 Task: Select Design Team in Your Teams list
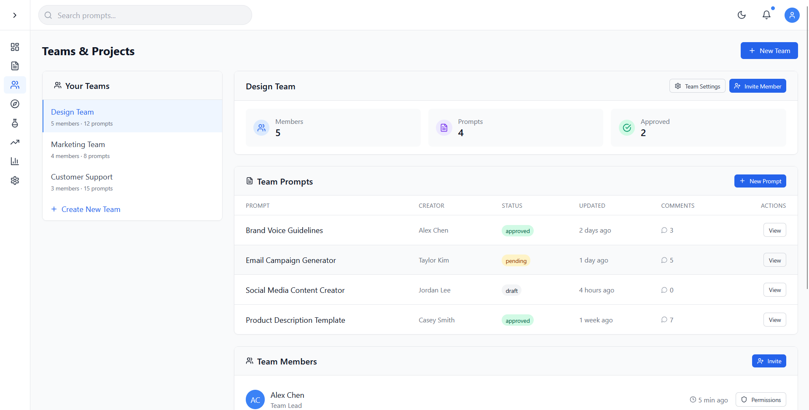tap(132, 116)
